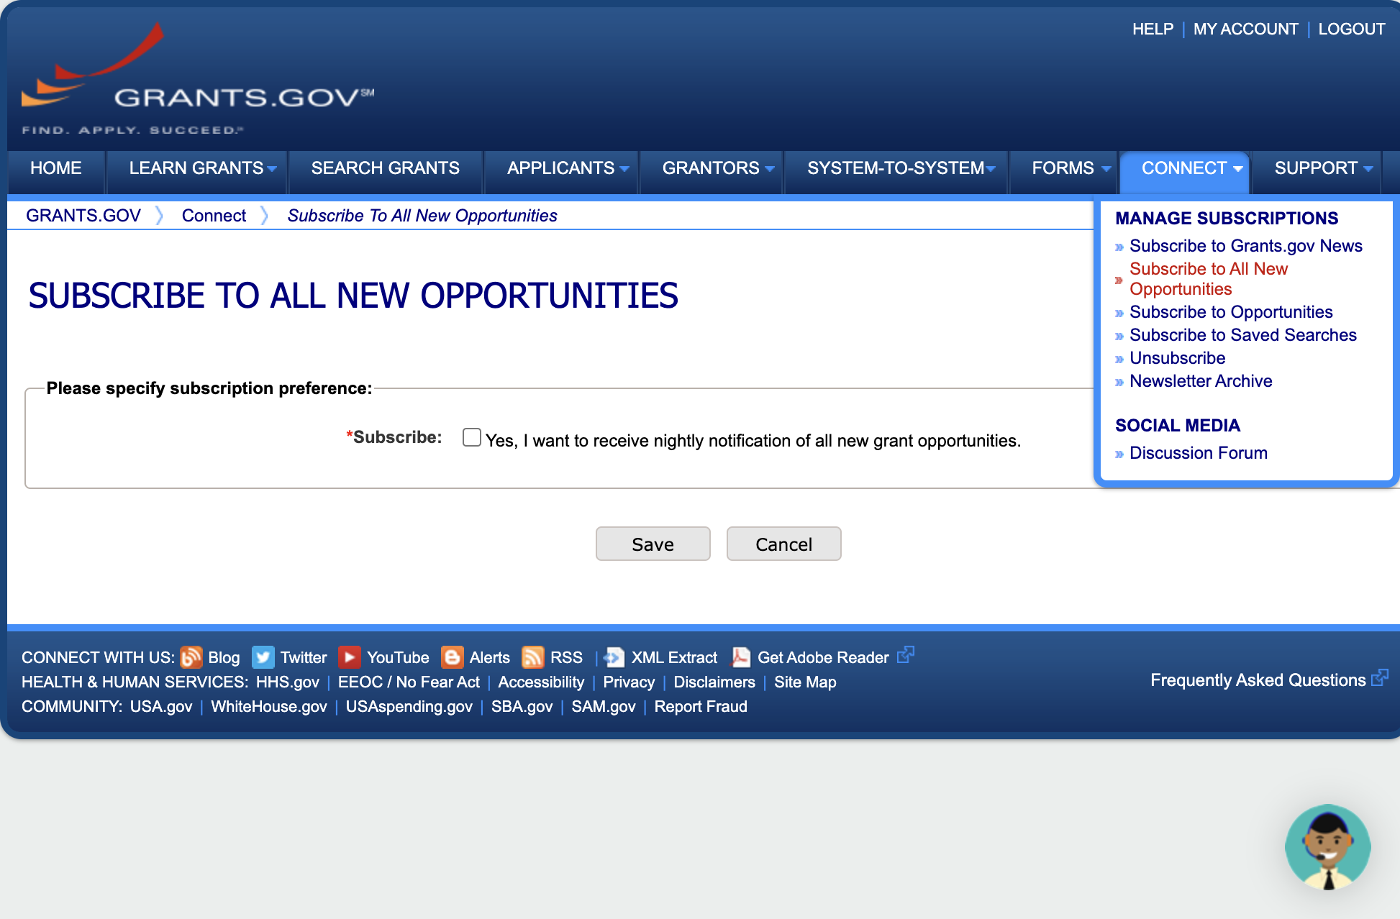The width and height of the screenshot is (1400, 919).
Task: Click the YouTube play icon
Action: [350, 657]
